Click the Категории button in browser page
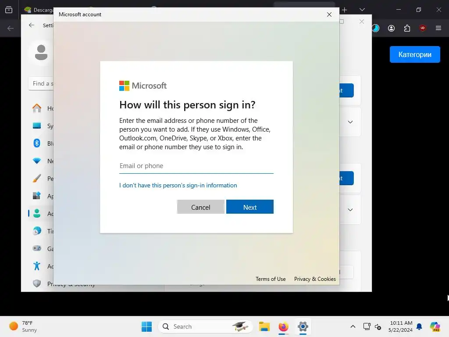Viewport: 449px width, 337px height. tap(415, 54)
